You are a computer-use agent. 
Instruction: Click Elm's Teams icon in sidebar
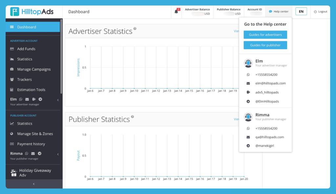(33, 99)
